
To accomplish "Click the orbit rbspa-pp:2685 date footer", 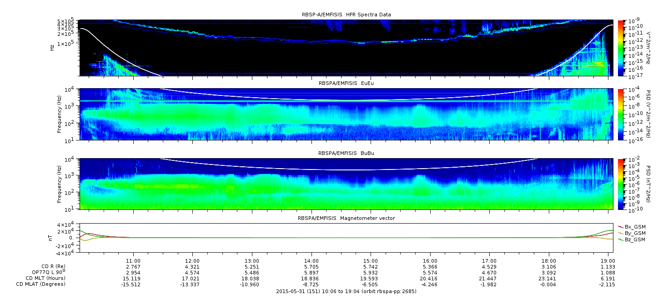I will [346, 291].
